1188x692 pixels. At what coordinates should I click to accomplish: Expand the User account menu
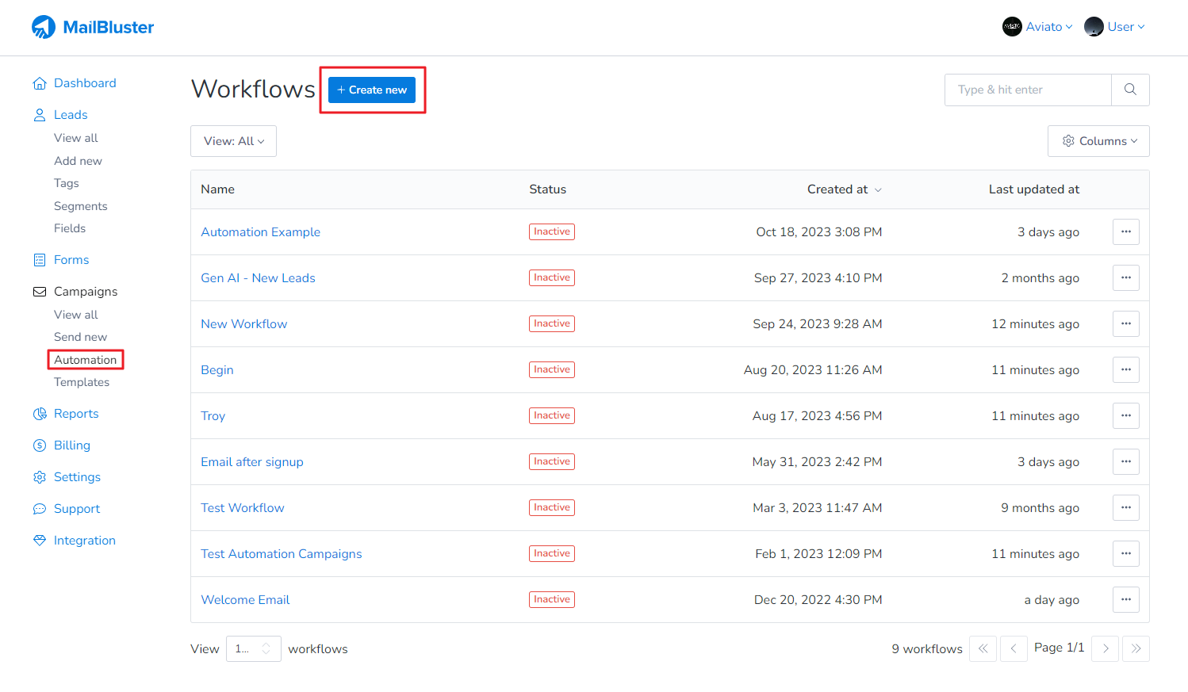(1115, 27)
